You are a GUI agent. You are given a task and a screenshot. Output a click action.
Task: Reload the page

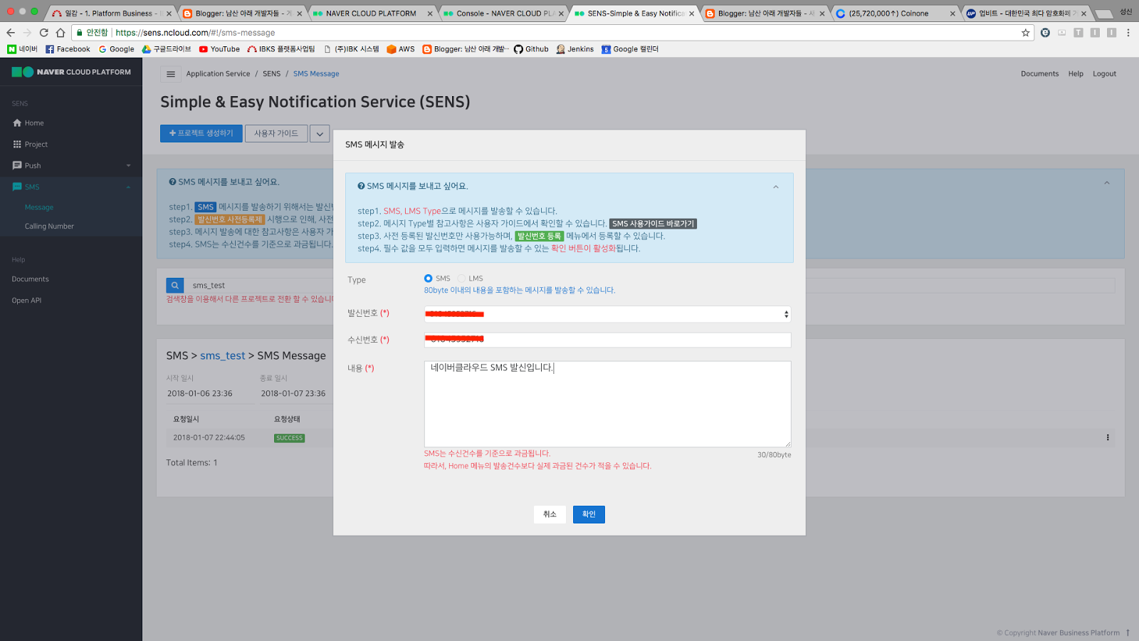tap(44, 33)
